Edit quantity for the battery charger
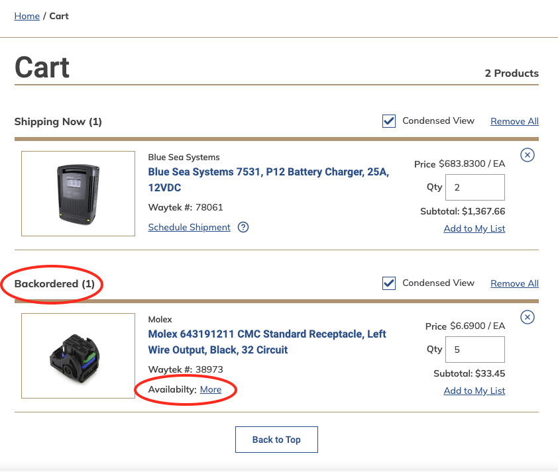This screenshot has height=472, width=558. click(x=474, y=187)
